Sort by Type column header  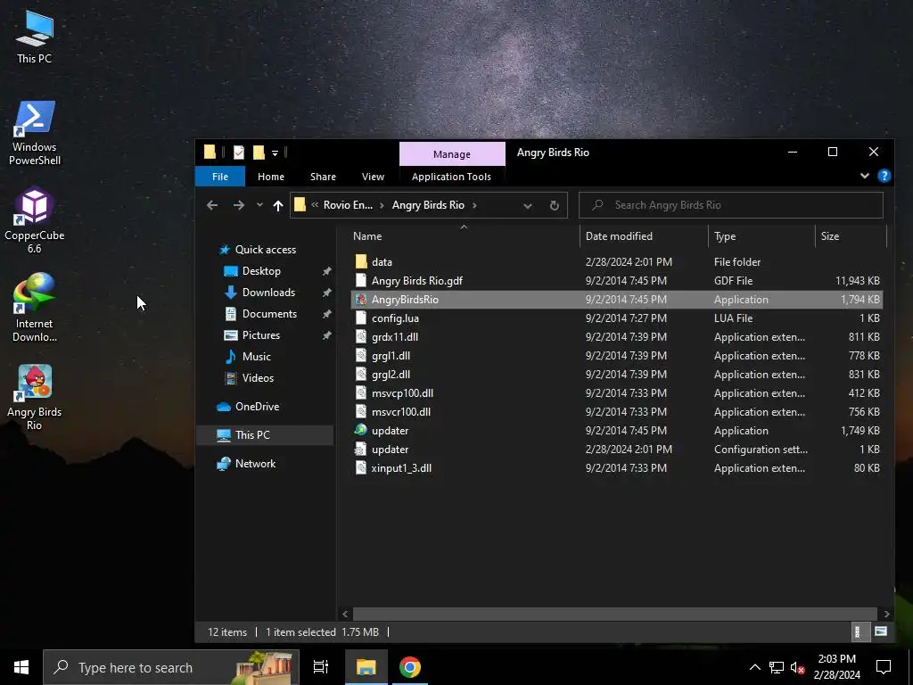[x=725, y=235]
